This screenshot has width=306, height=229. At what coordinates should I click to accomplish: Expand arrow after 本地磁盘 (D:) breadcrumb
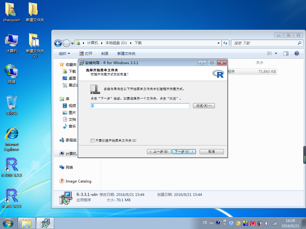pos(131,43)
